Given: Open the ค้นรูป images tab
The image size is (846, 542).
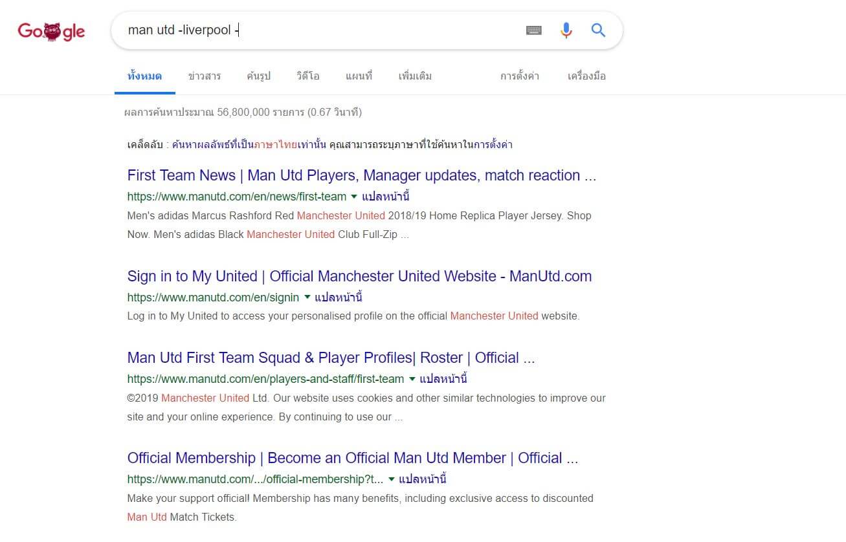Looking at the screenshot, I should pyautogui.click(x=258, y=76).
